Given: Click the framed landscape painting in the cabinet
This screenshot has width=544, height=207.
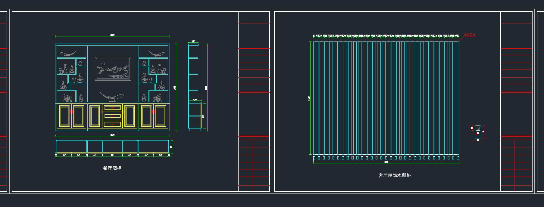Looking at the screenshot, I should coord(113,69).
